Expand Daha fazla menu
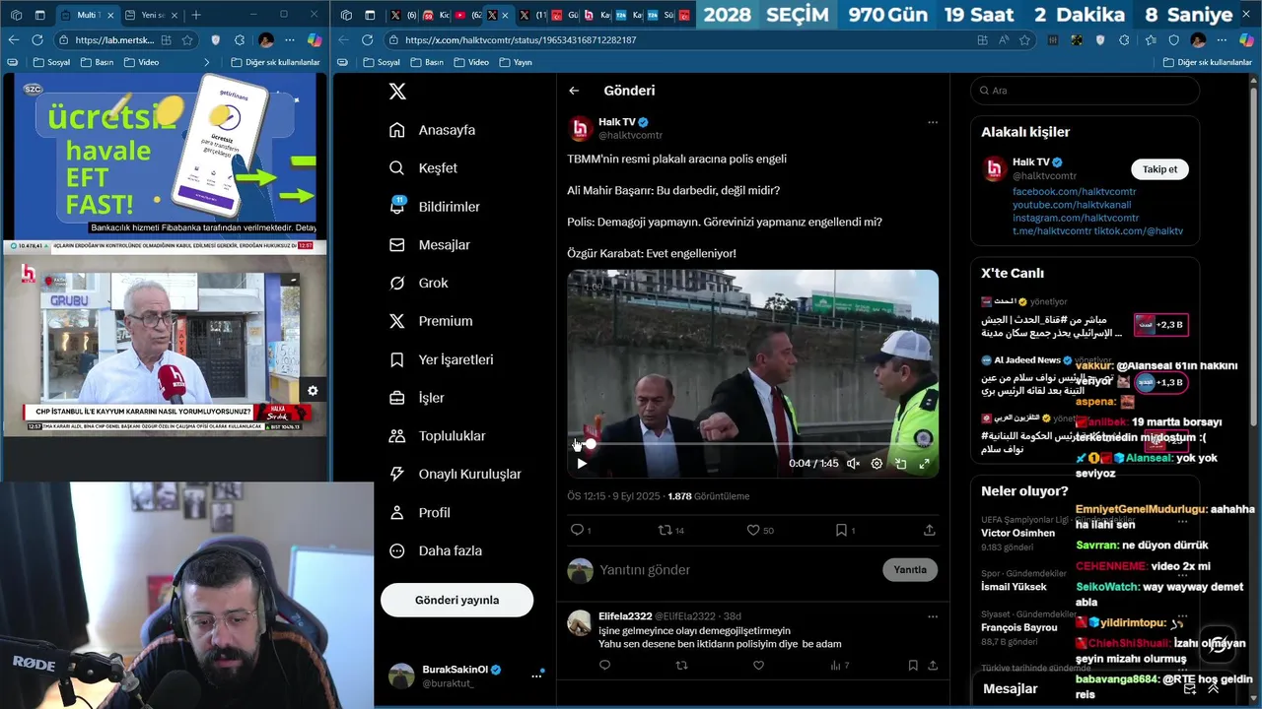Image resolution: width=1262 pixels, height=709 pixels. tap(436, 551)
